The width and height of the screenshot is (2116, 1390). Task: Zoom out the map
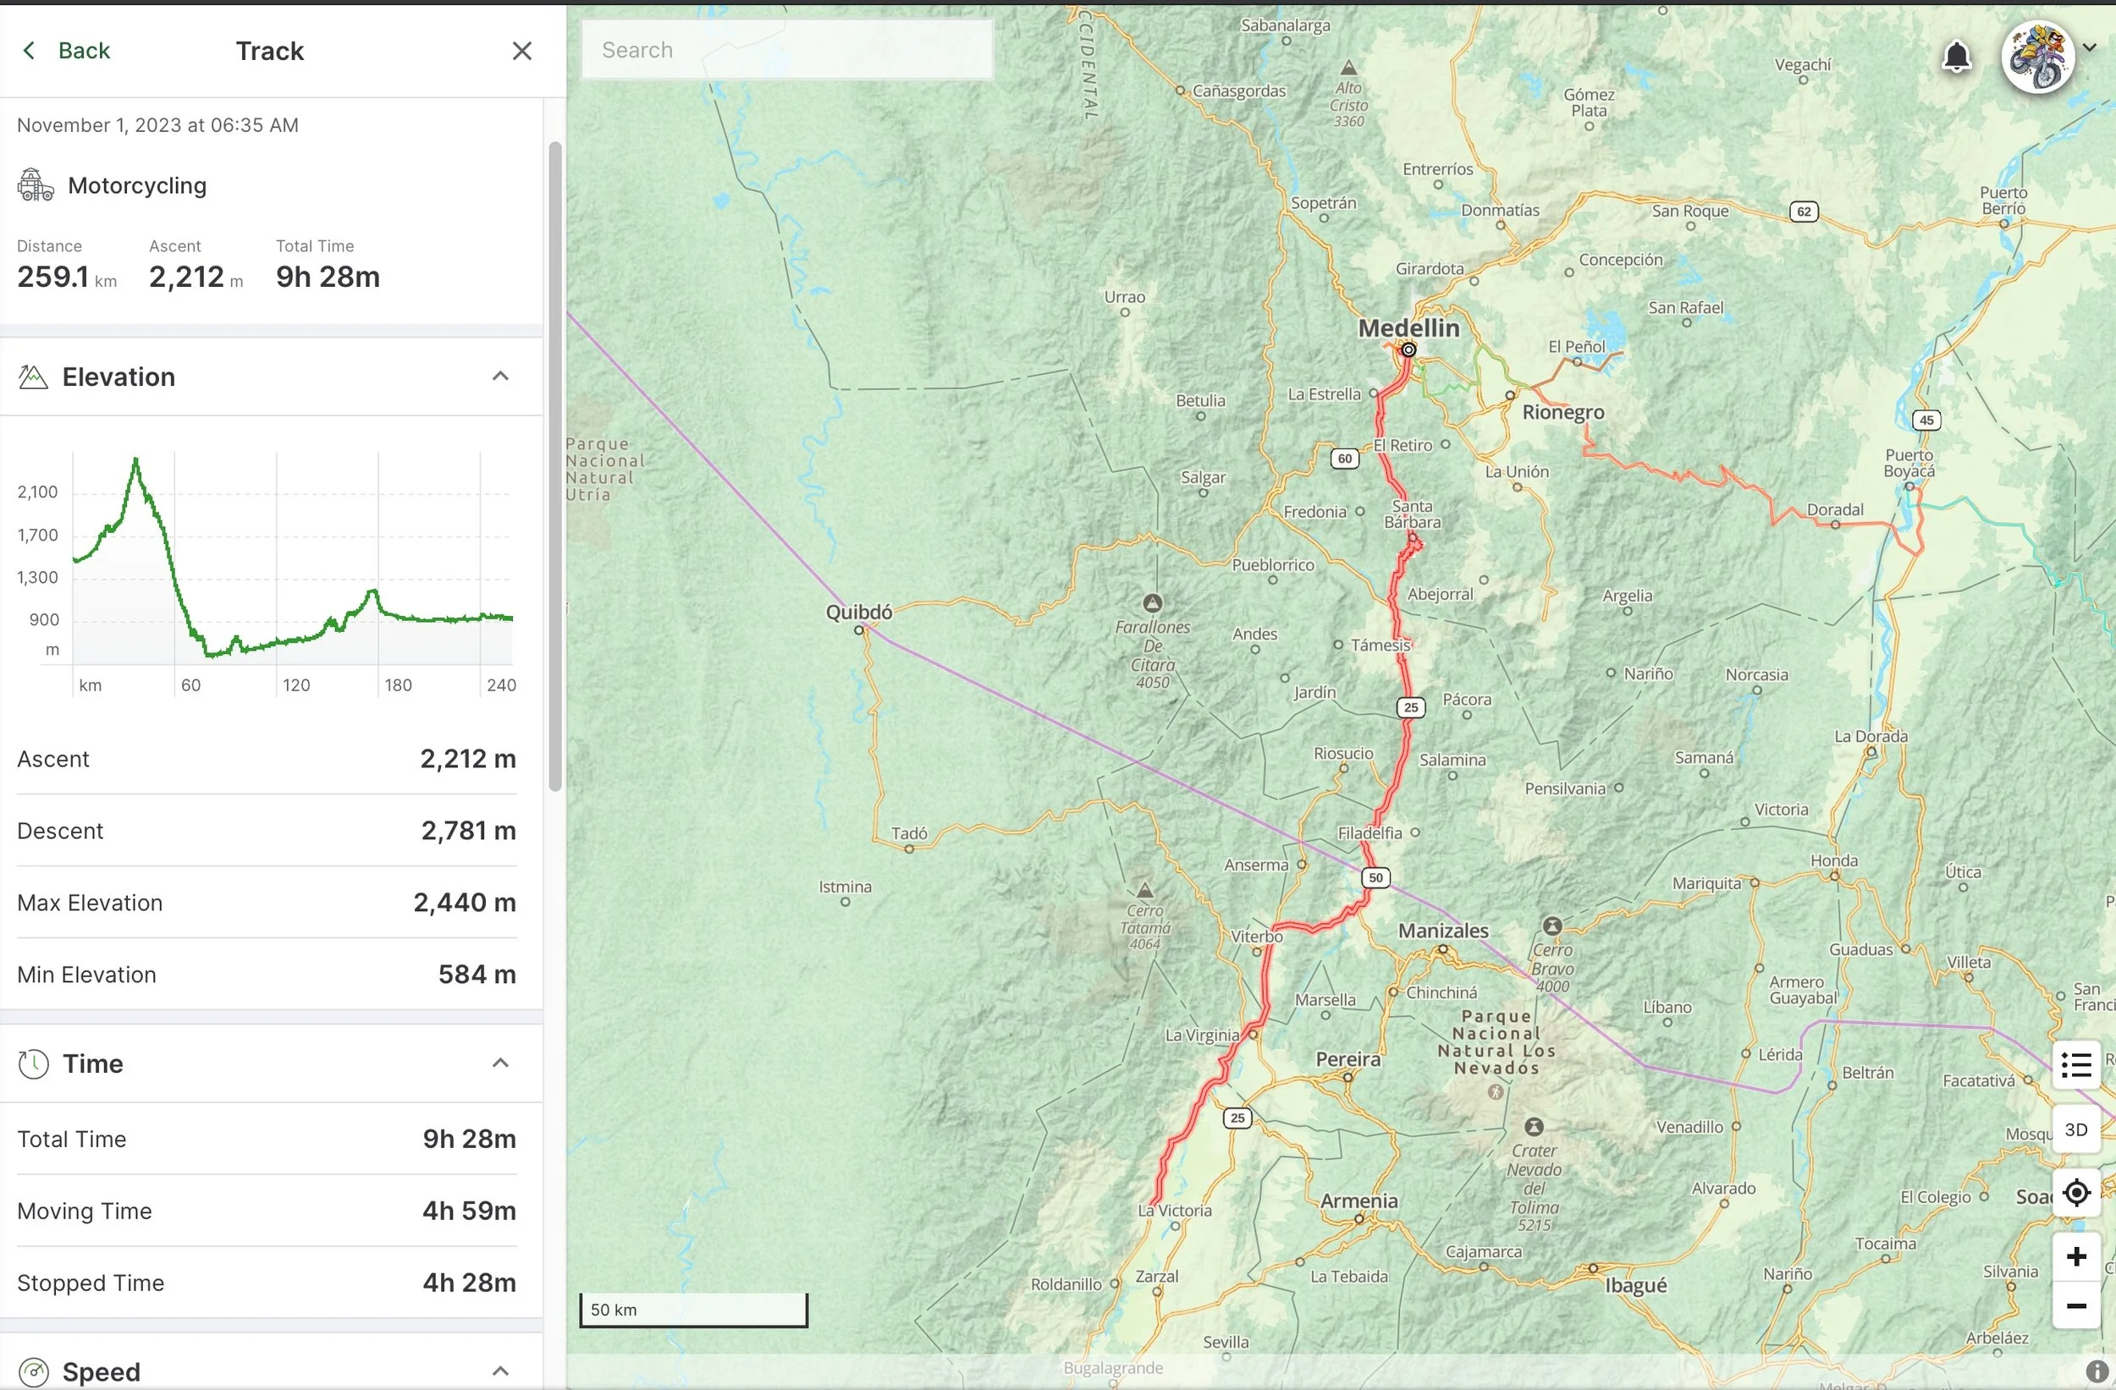coord(2076,1305)
